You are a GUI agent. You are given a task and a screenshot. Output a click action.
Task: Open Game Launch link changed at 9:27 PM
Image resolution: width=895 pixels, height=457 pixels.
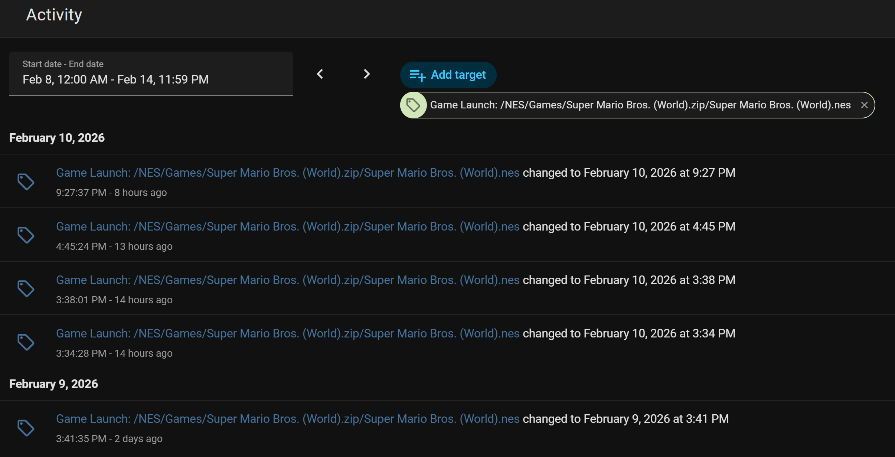click(x=287, y=173)
